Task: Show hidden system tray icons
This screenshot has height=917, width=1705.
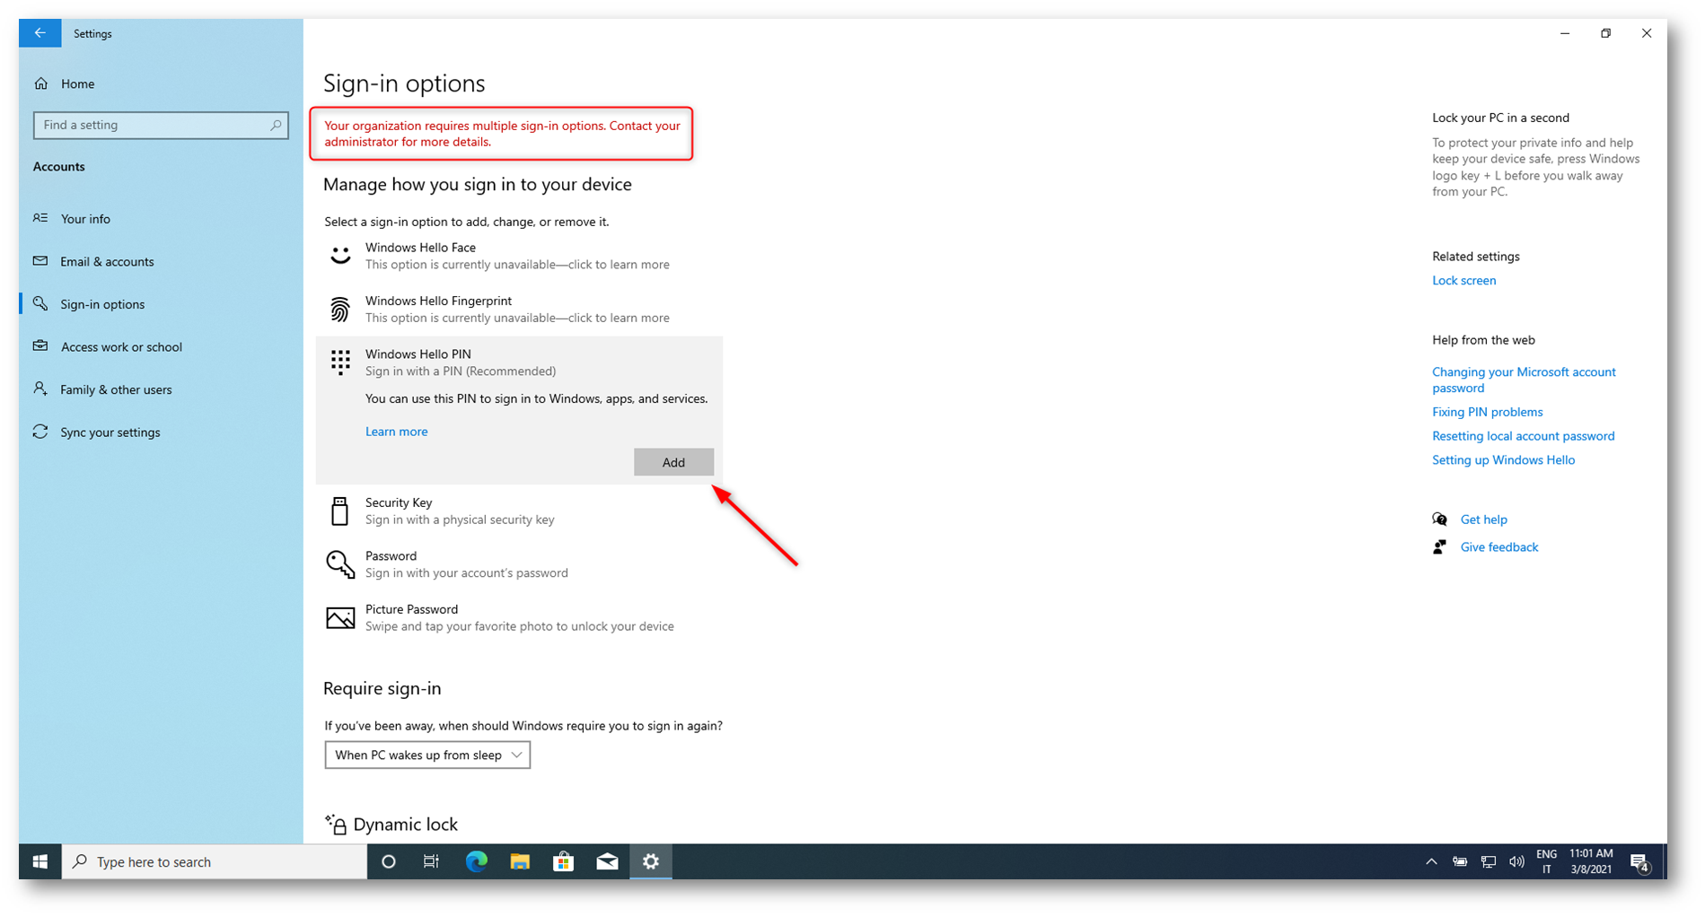Action: (1431, 862)
